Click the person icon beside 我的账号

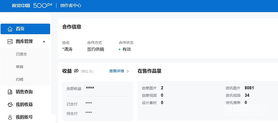[10, 117]
